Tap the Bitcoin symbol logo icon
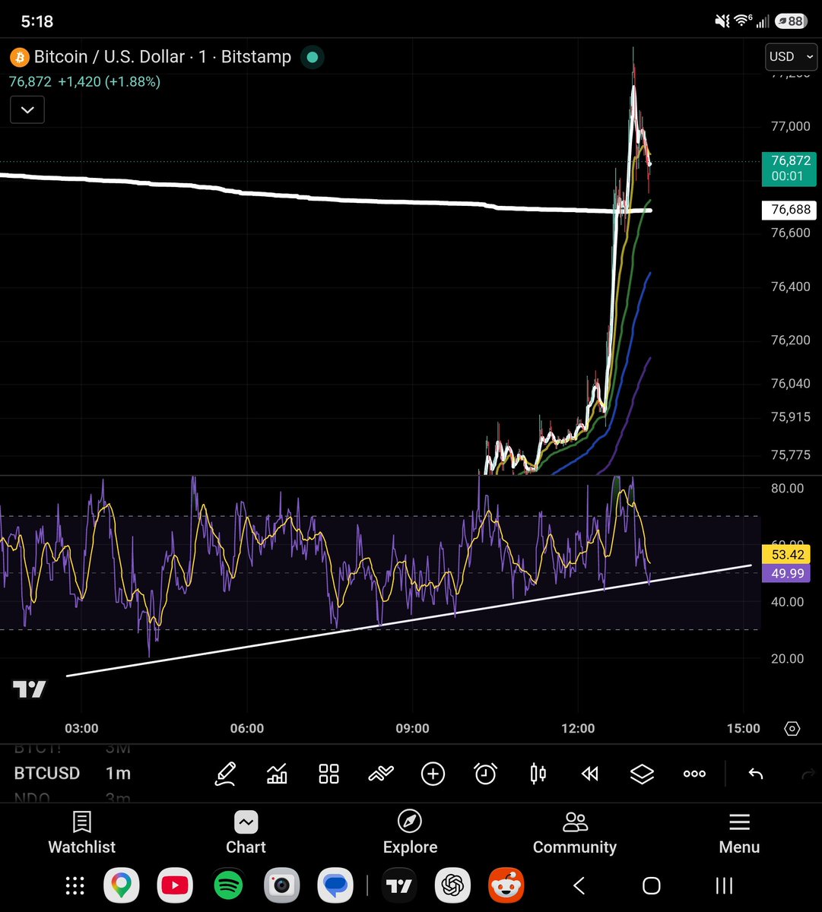 click(19, 57)
